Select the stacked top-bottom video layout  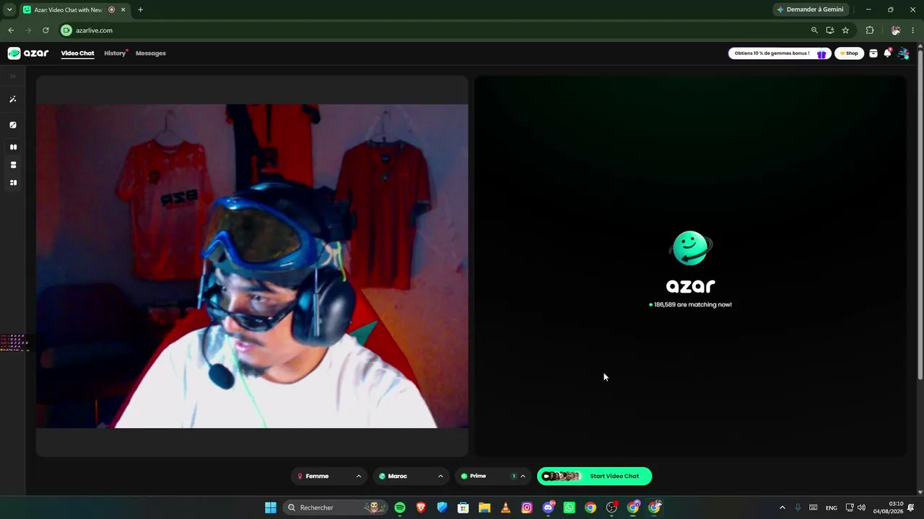pyautogui.click(x=13, y=165)
